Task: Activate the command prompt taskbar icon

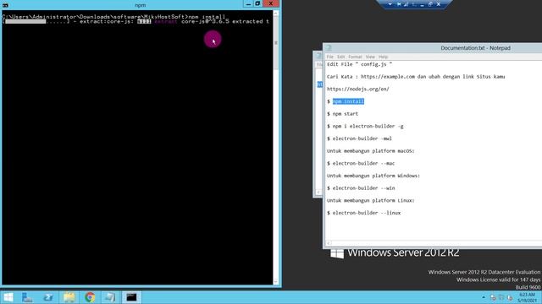Action: pos(131,297)
